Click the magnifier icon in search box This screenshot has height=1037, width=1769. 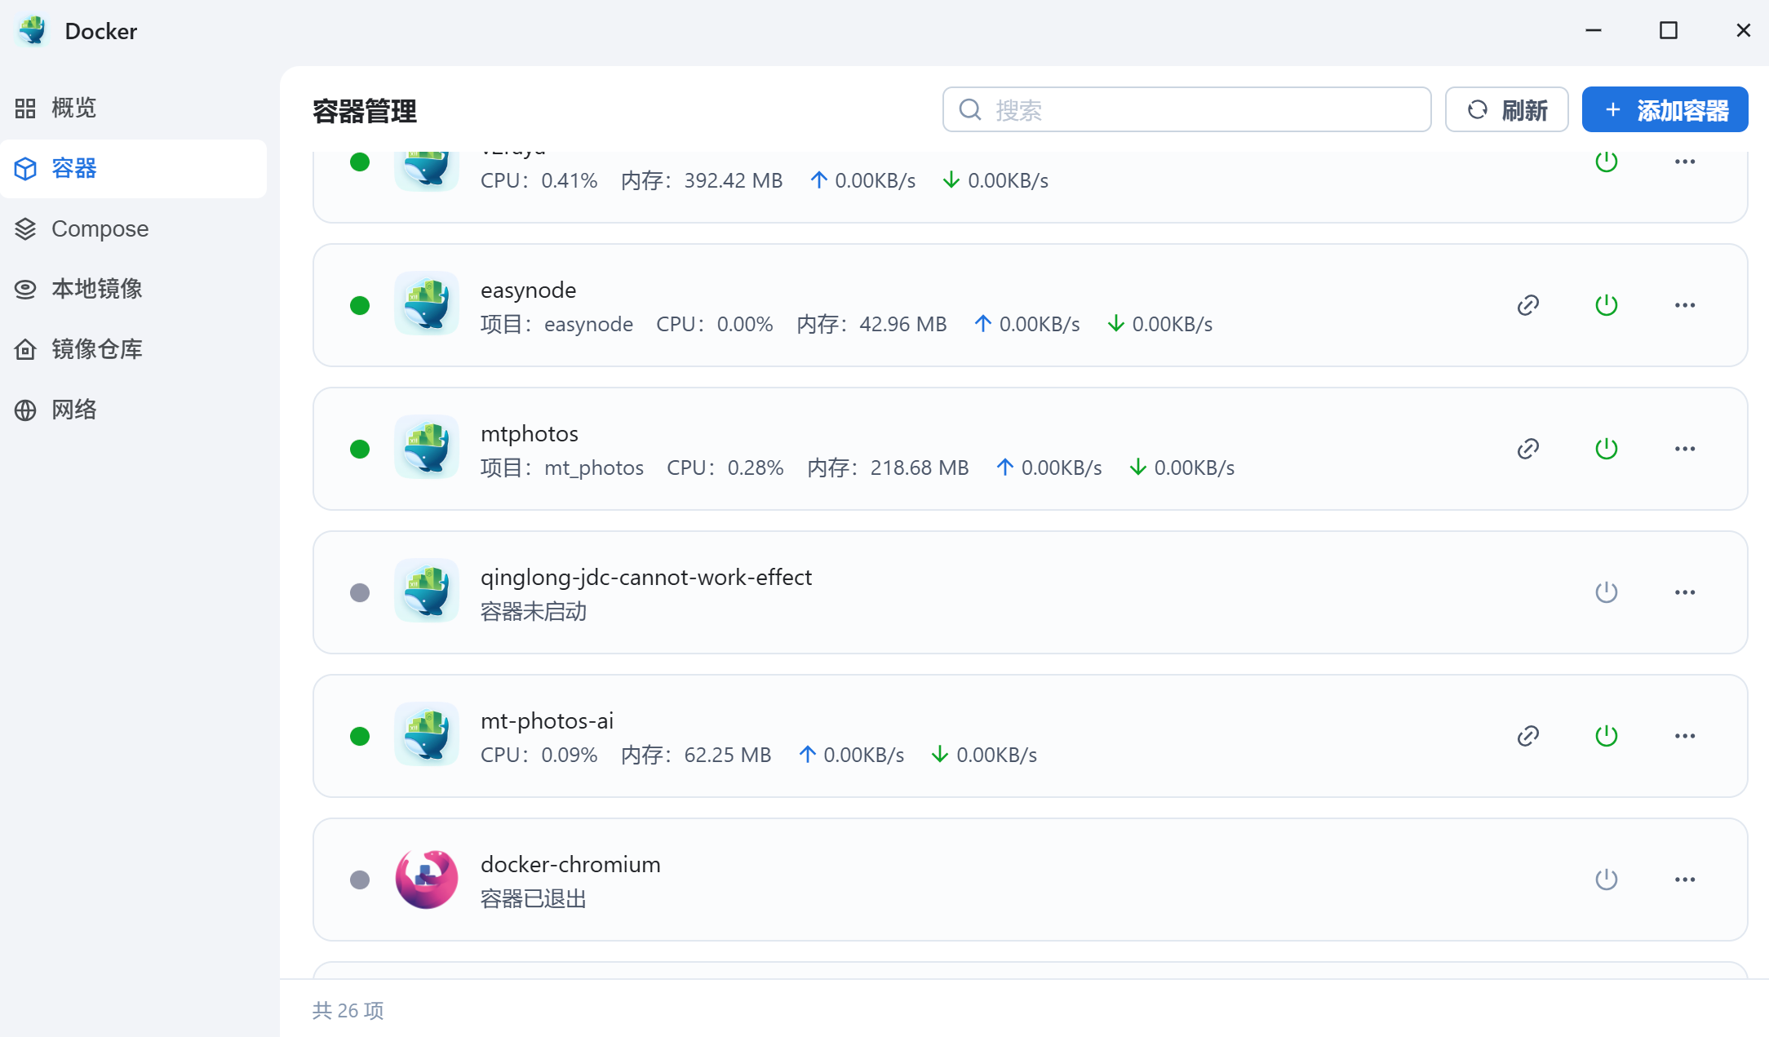pyautogui.click(x=970, y=109)
